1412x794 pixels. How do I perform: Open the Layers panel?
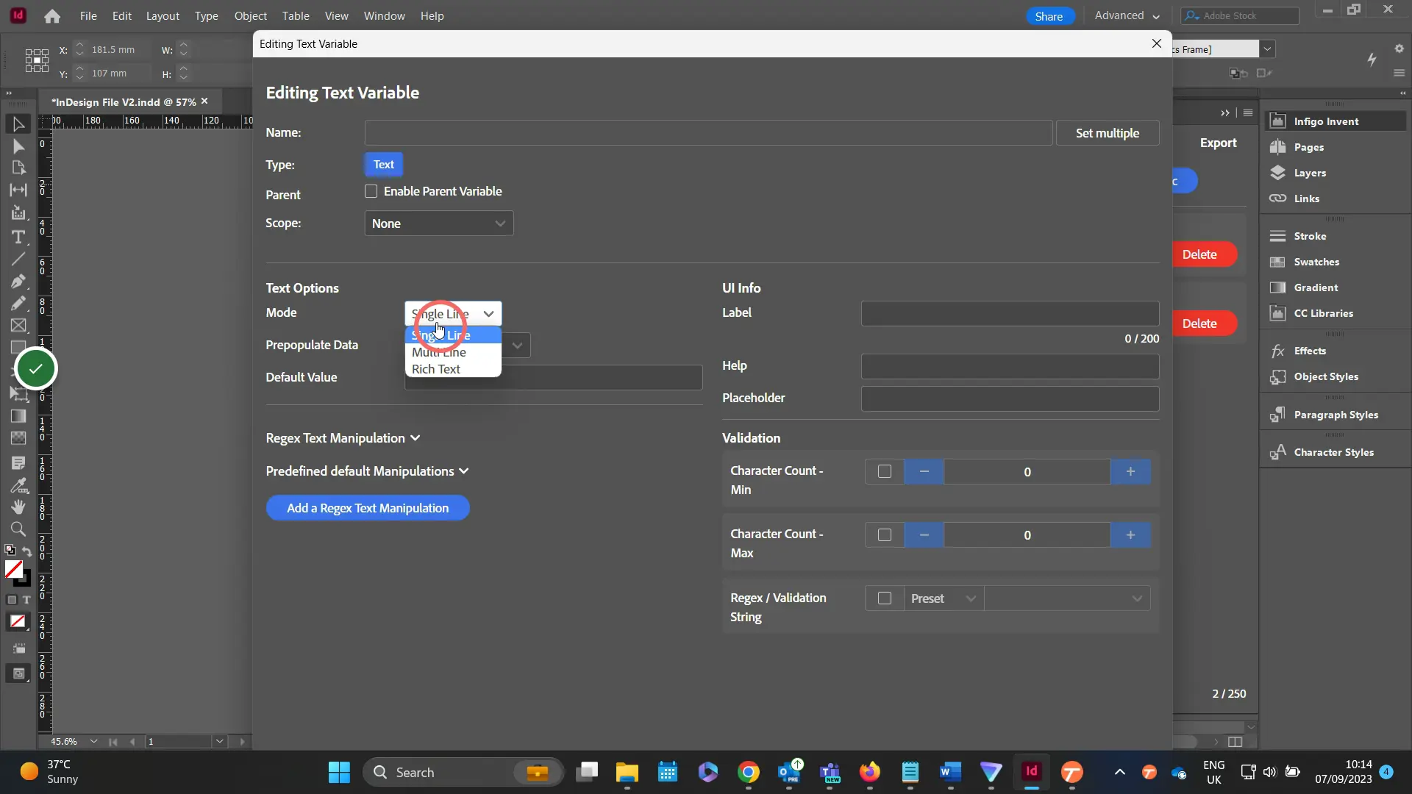pos(1310,173)
